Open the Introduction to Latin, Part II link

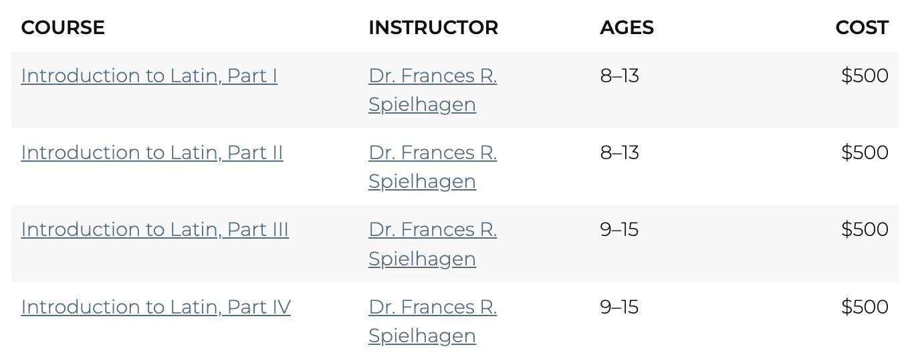pyautogui.click(x=152, y=153)
